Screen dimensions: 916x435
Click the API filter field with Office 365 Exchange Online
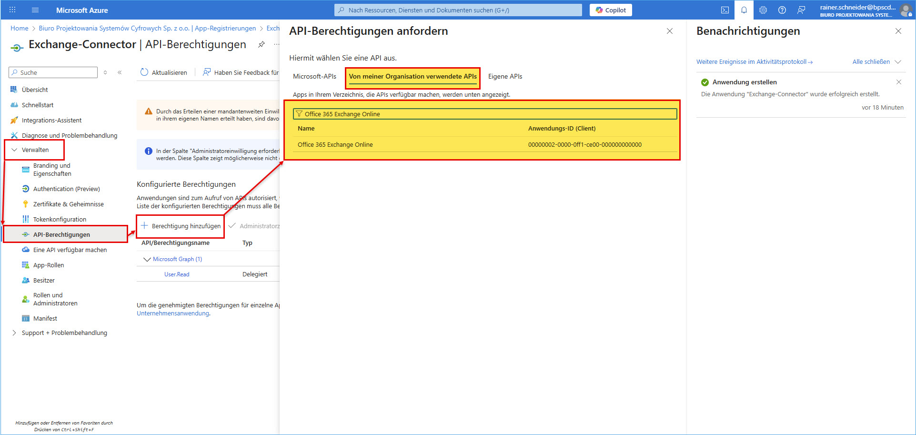(485, 114)
